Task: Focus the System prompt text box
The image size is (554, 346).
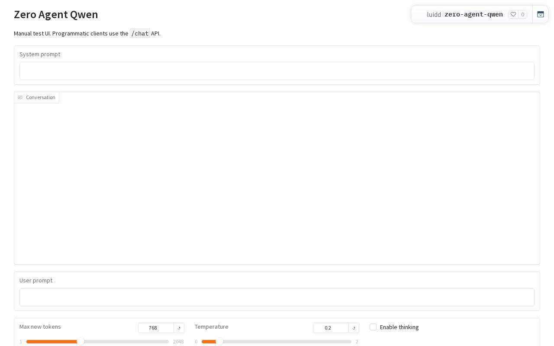Action: 277,71
